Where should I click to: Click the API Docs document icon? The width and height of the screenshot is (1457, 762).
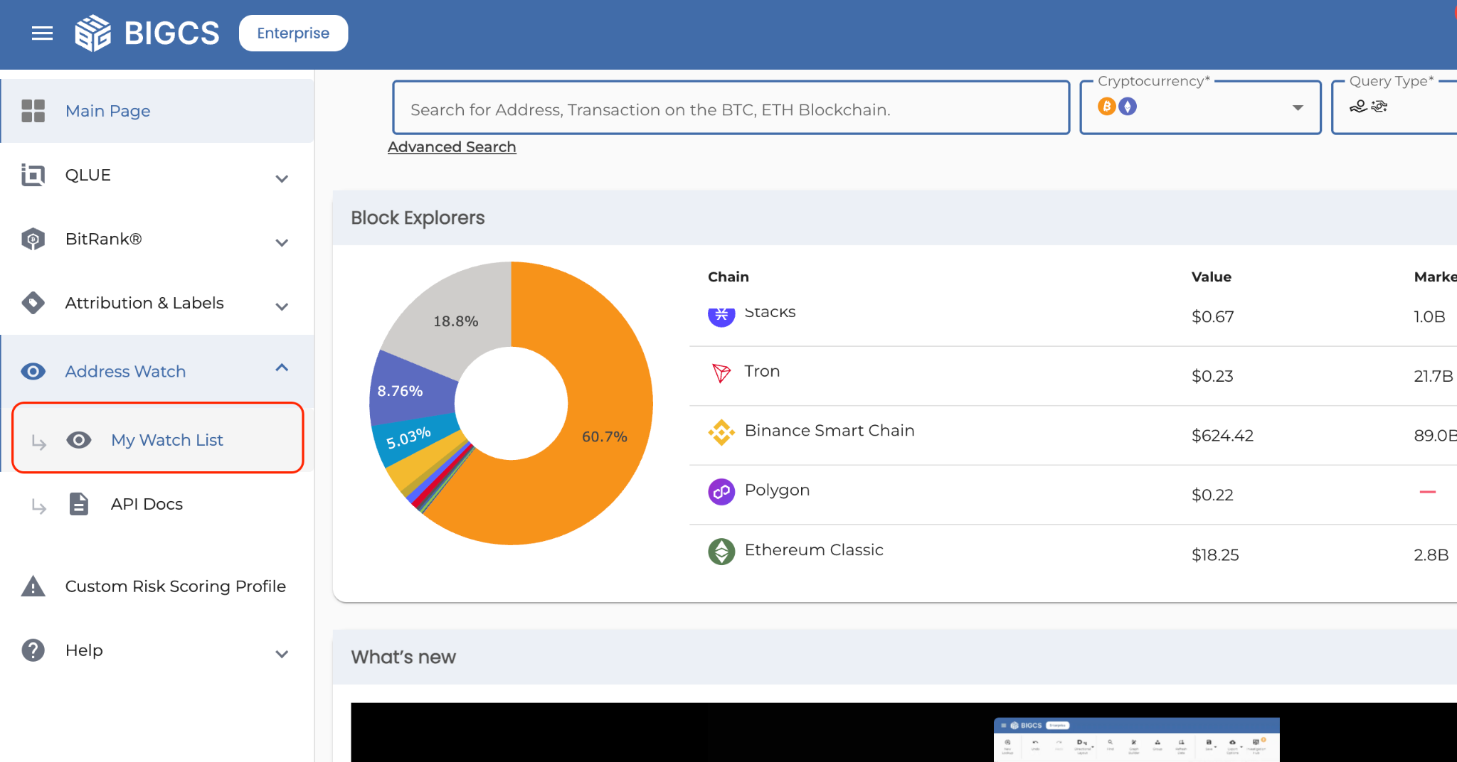(x=79, y=504)
